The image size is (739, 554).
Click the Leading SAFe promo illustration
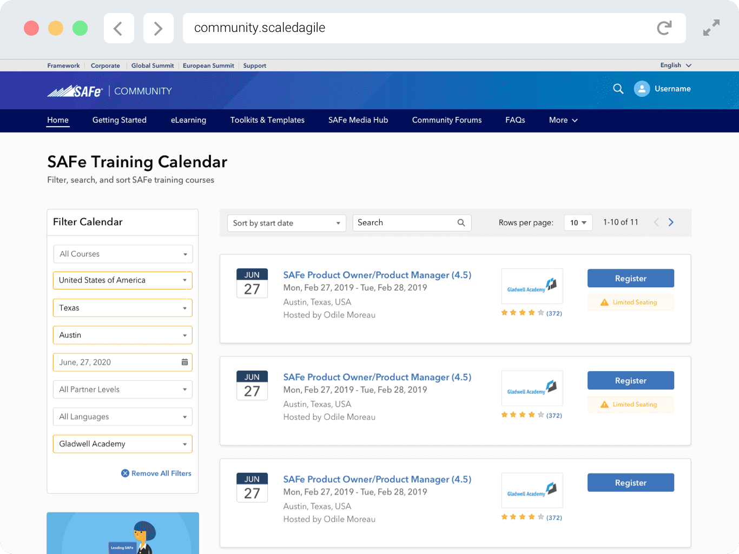(x=123, y=533)
